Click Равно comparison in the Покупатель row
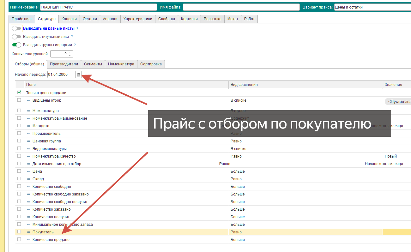Viewport: 411px width, 252px height. pos(236,232)
